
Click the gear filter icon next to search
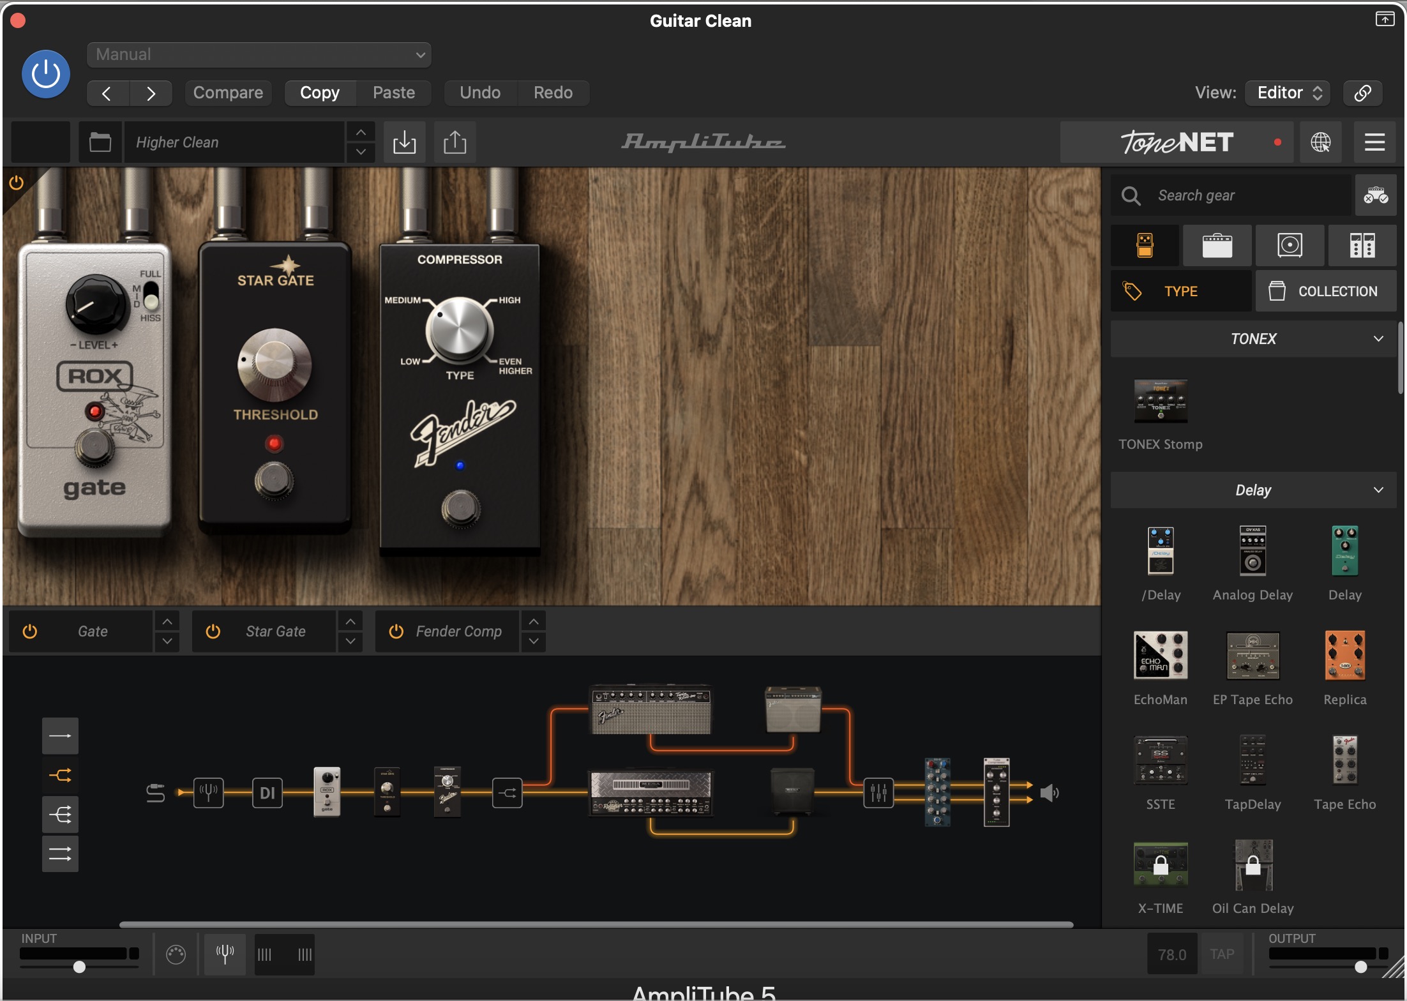click(1376, 195)
